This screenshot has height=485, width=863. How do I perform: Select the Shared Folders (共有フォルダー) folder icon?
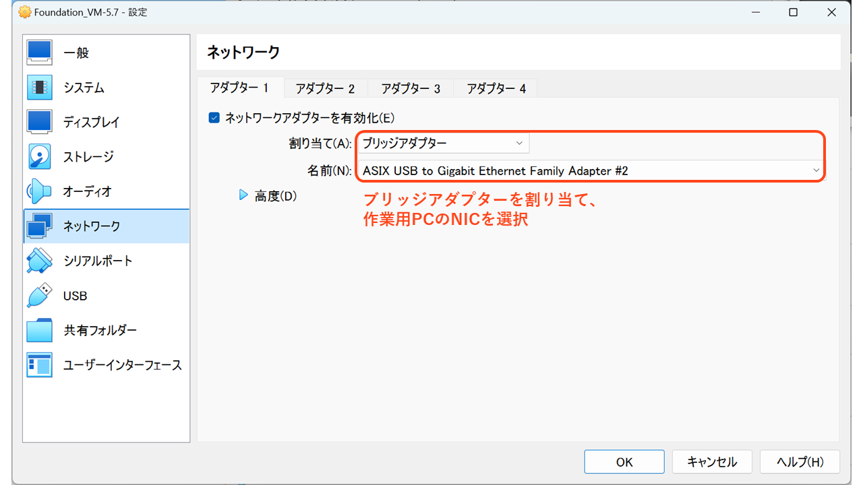(39, 330)
